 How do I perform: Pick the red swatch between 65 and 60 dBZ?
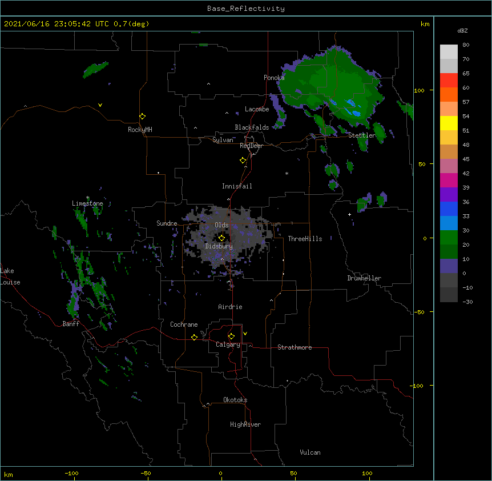coord(449,80)
